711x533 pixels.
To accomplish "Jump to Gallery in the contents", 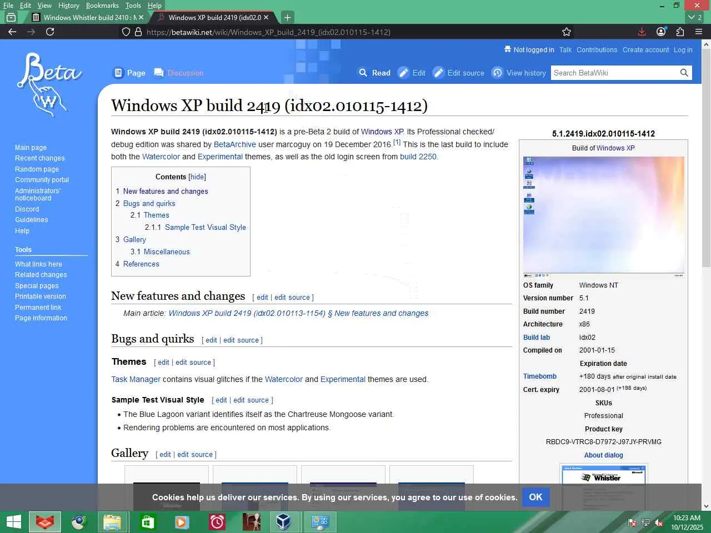I will (134, 239).
